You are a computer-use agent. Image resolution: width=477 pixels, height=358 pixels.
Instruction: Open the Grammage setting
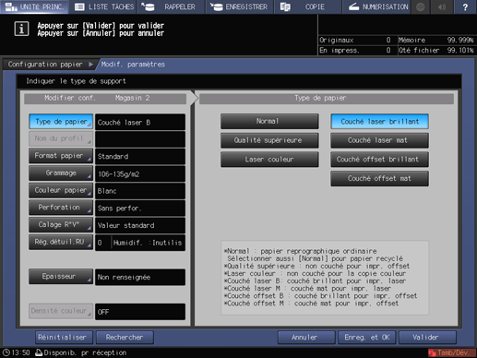click(61, 173)
